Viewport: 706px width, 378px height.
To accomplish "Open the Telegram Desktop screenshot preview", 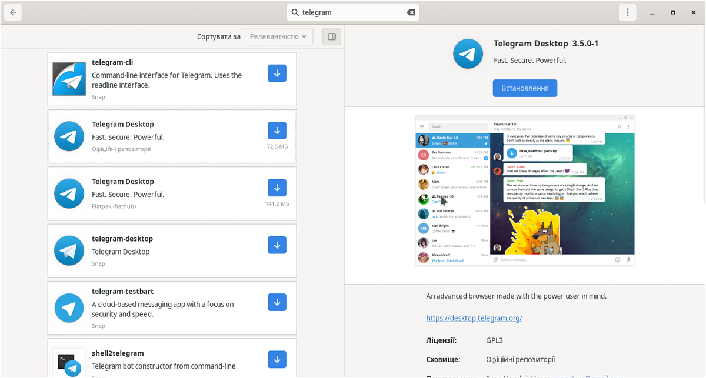I will coord(525,190).
